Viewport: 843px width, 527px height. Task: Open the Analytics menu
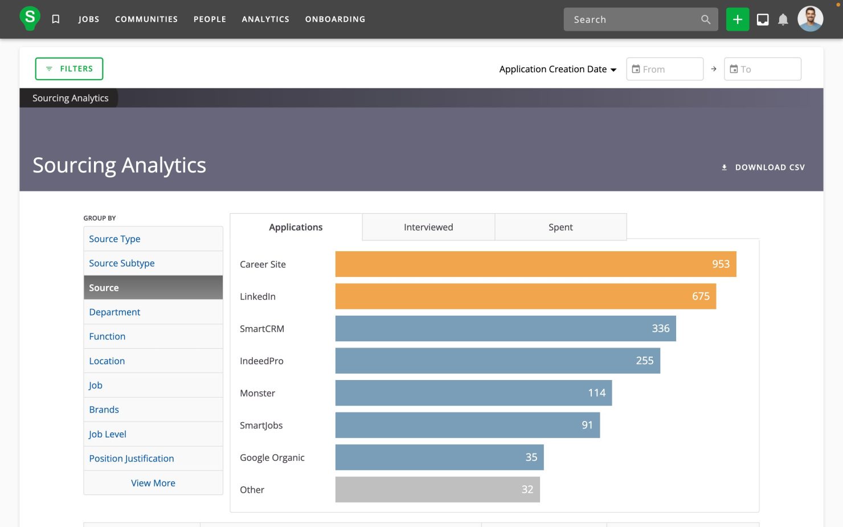coord(265,19)
